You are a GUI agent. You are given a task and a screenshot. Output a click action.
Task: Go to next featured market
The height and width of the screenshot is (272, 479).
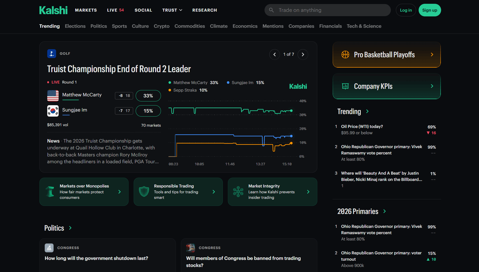[x=303, y=55]
